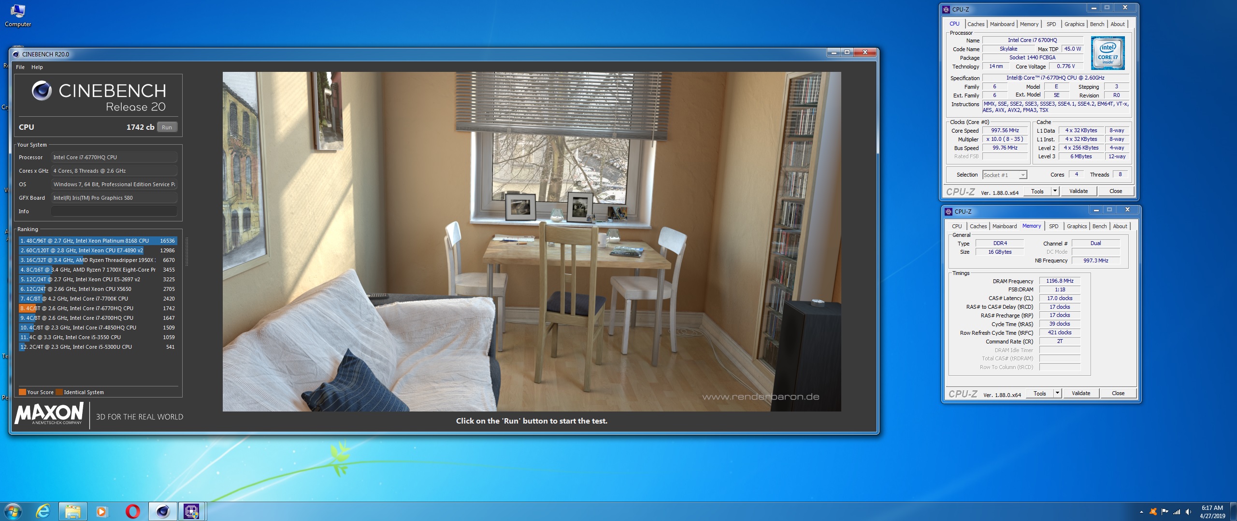Click the Identical System legend swatch
Image resolution: width=1237 pixels, height=521 pixels.
[59, 392]
